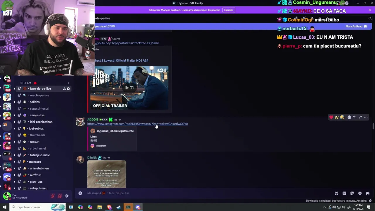Toggle microphone mute
375x211 pixels.
[x=53, y=196]
